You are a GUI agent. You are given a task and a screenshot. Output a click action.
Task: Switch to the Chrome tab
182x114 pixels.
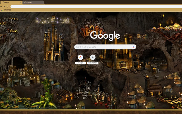coord(33,3)
